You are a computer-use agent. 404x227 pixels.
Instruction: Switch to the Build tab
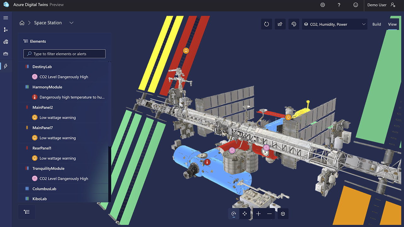[x=377, y=24]
